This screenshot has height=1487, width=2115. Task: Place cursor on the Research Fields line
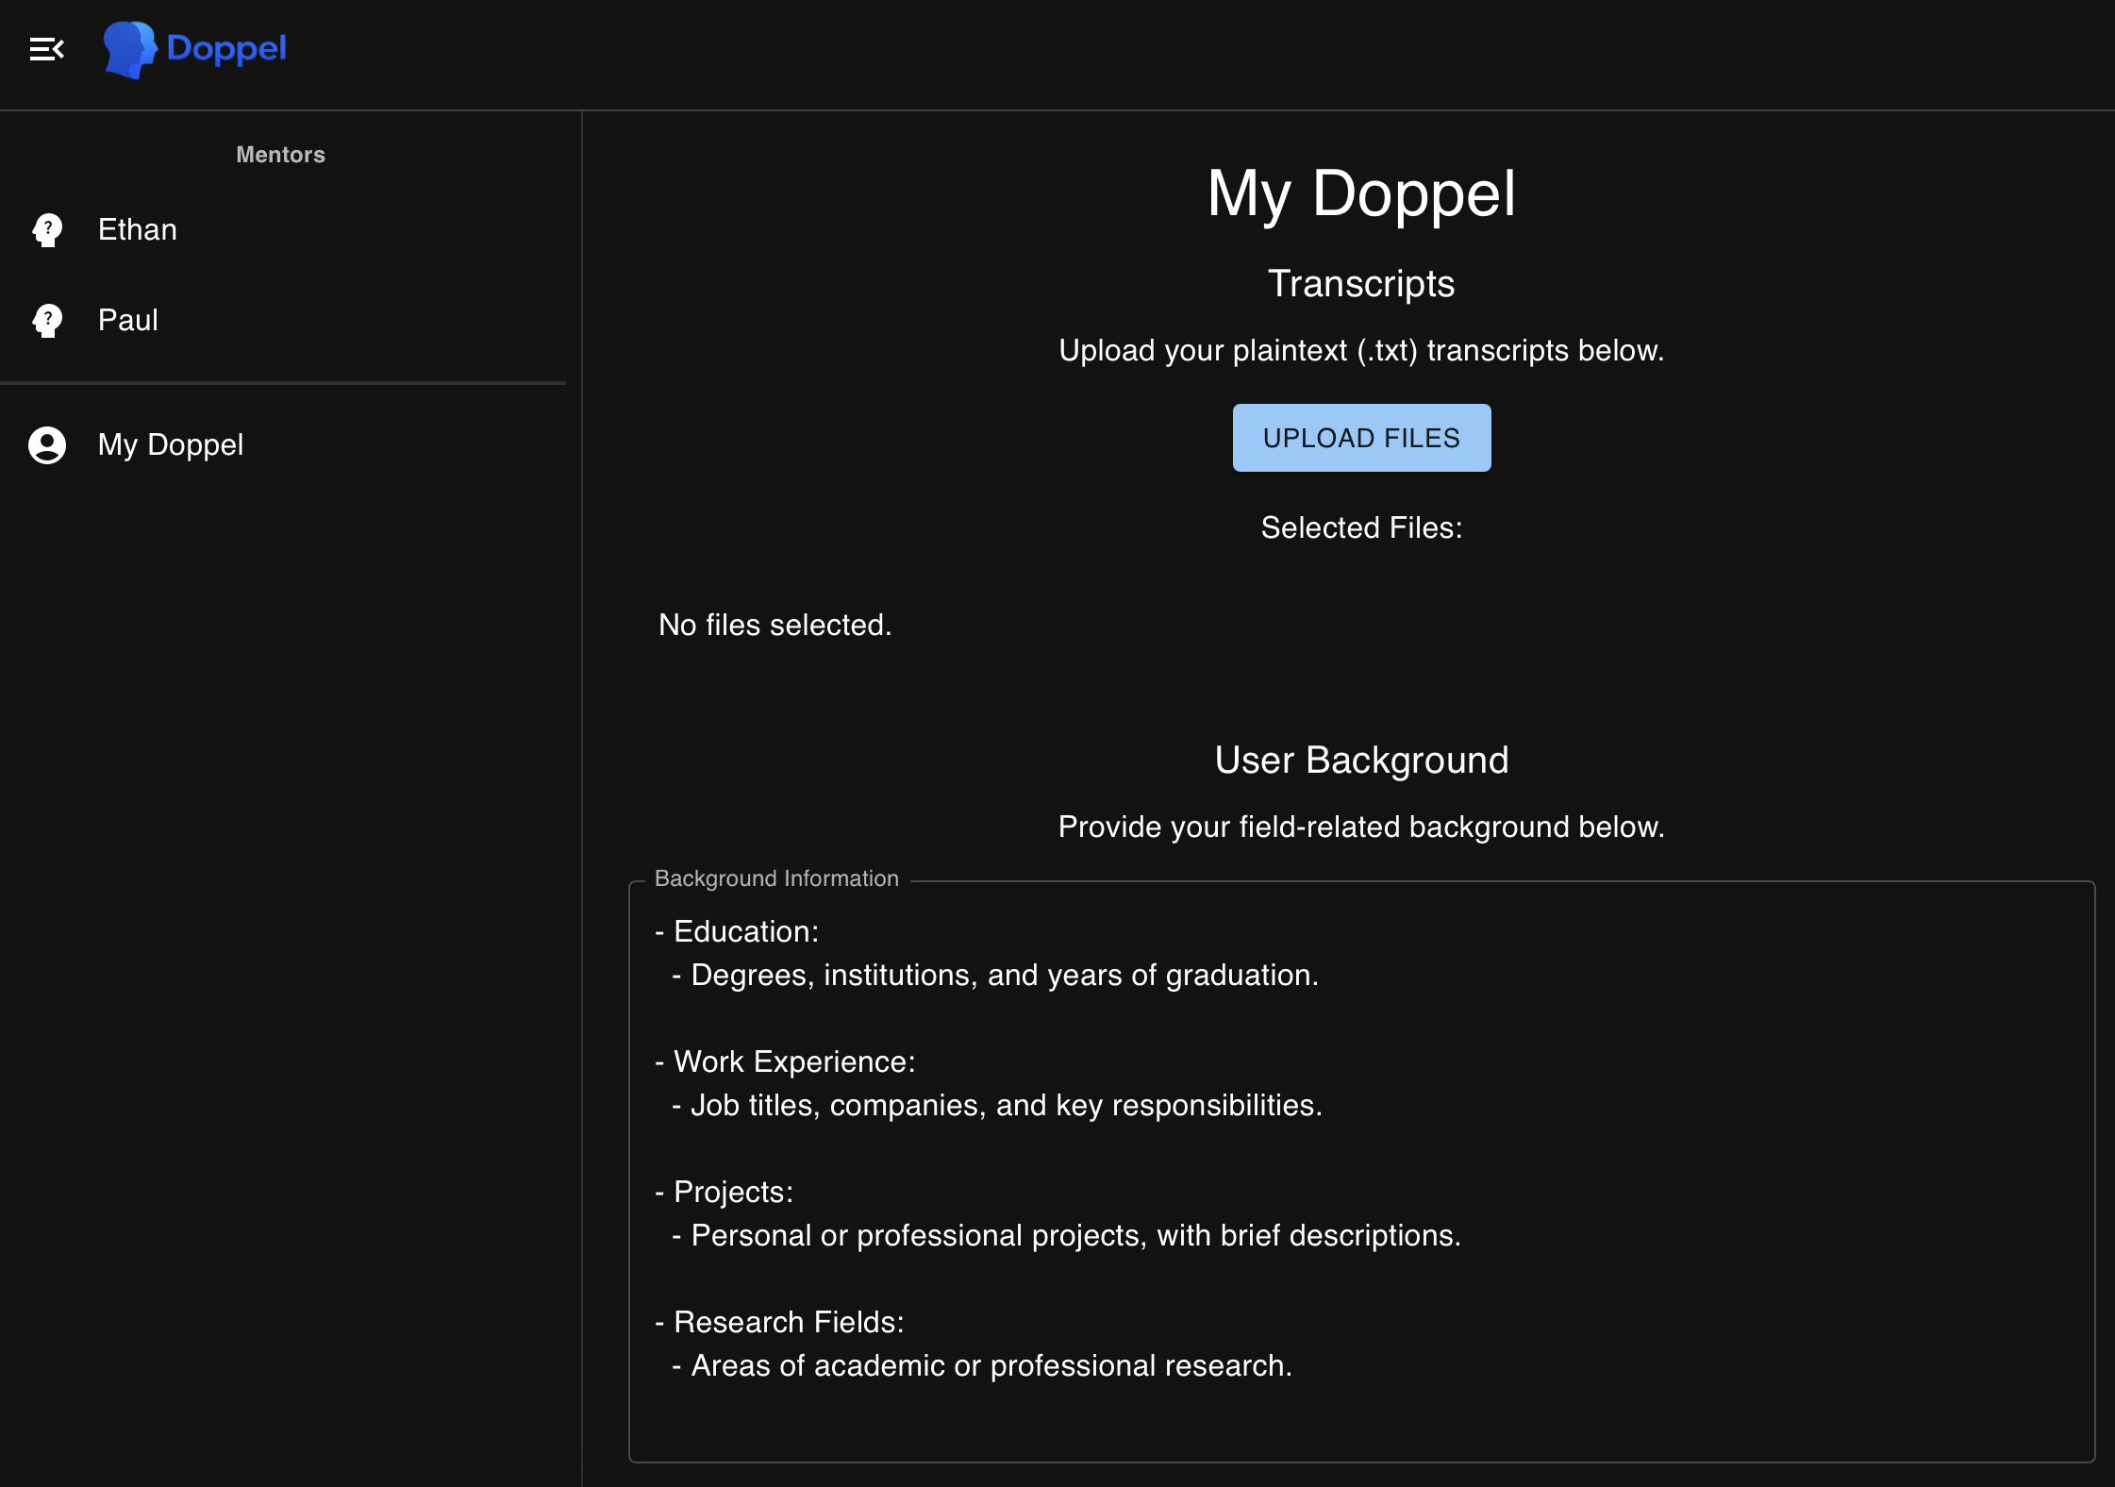point(789,1322)
